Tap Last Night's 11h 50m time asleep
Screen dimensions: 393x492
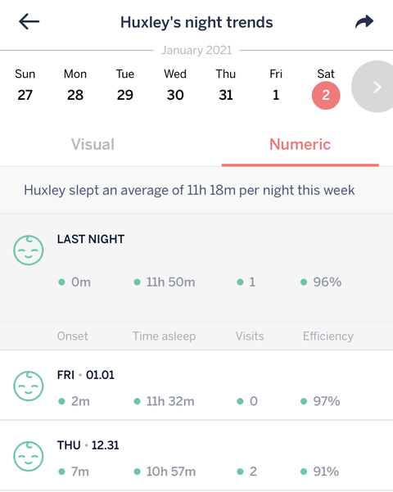coord(170,282)
